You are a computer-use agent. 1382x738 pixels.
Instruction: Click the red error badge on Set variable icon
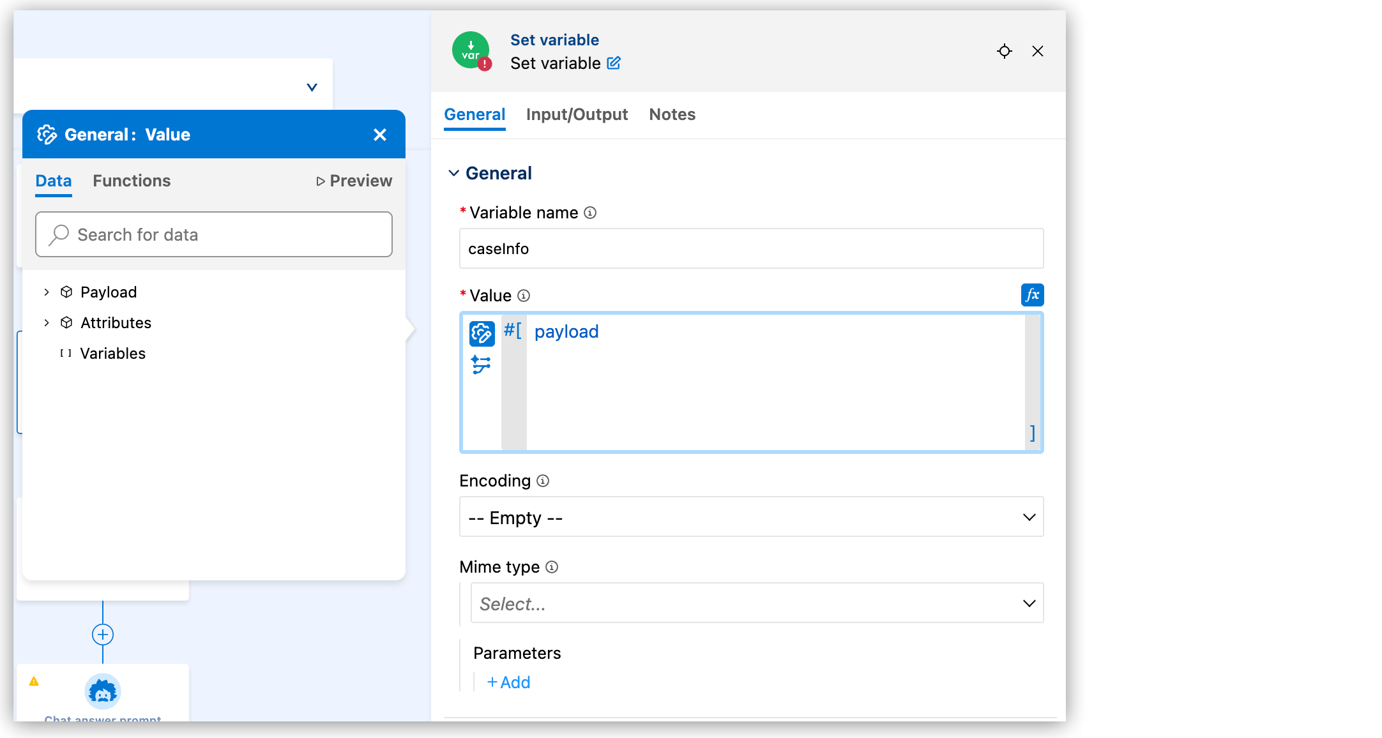pos(485,63)
